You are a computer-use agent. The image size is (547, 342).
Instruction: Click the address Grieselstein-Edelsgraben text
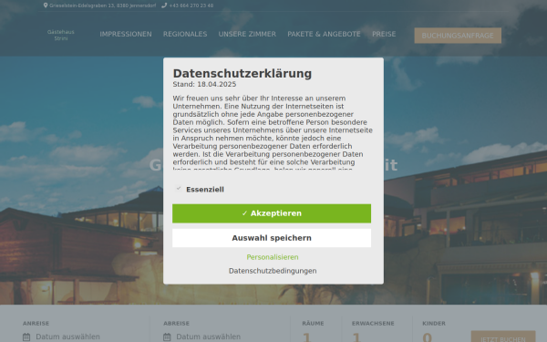coord(102,5)
